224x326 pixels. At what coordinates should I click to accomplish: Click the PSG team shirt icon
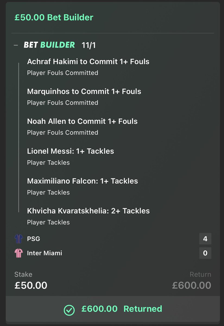[x=19, y=239]
